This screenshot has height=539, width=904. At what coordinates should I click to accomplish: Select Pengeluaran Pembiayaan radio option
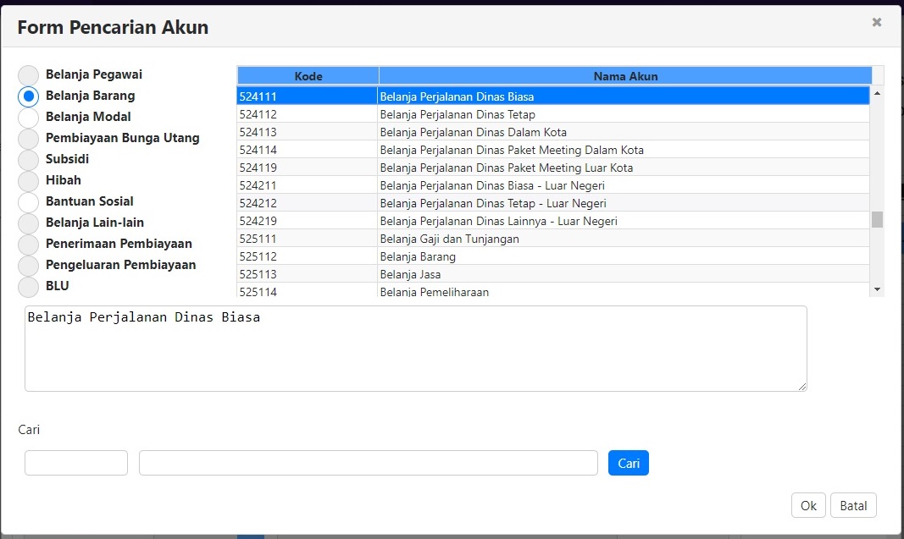pyautogui.click(x=28, y=266)
